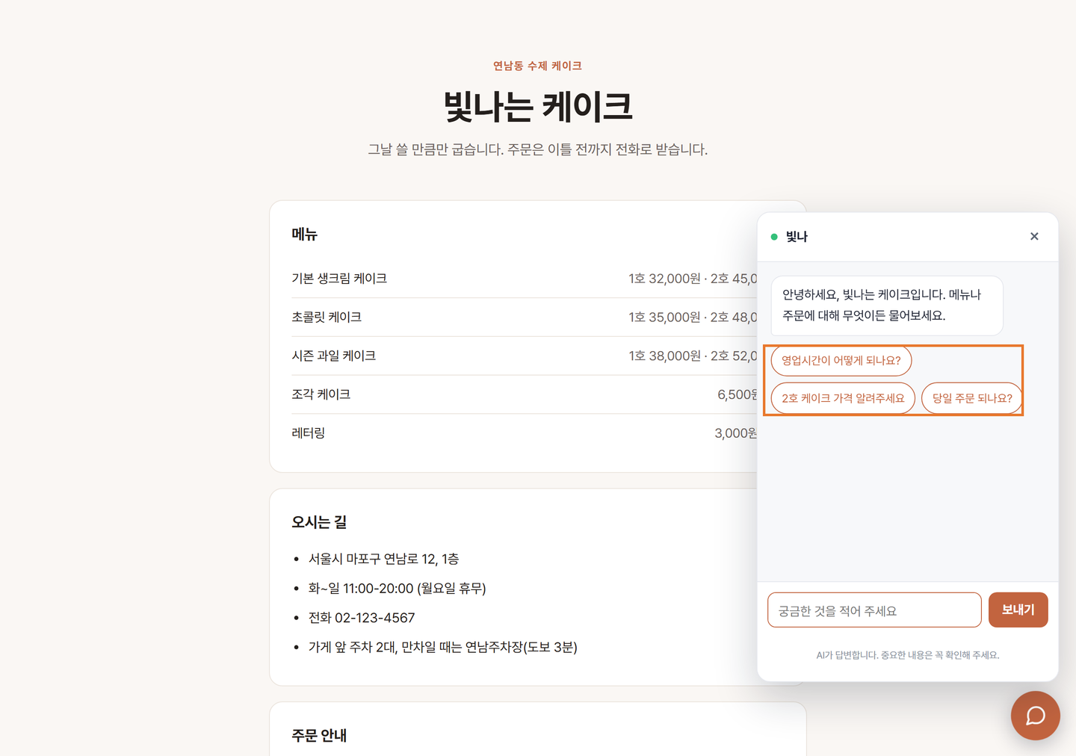
Task: Click the 그날 쓸 만큼만 굽습니다 subtitle
Action: coord(537,149)
